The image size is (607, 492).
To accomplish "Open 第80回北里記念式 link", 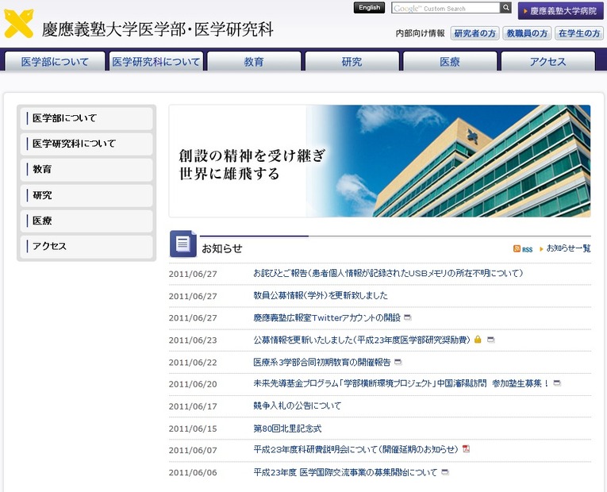I will coord(287,429).
